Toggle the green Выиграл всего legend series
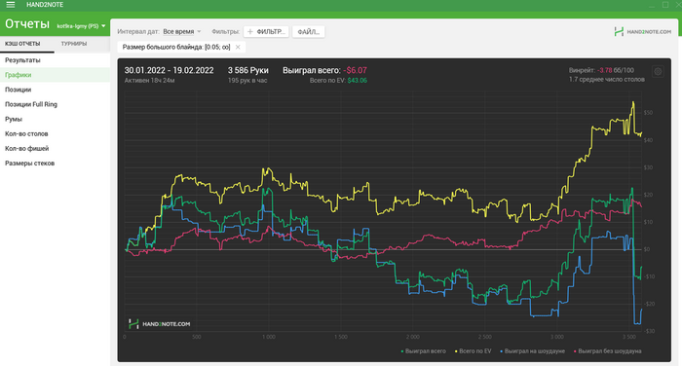 point(423,351)
